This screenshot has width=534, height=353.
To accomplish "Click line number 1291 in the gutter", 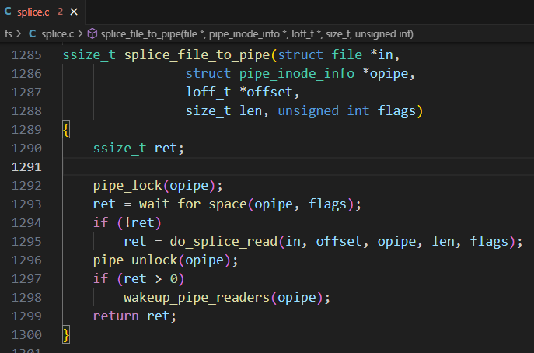I will coord(26,167).
